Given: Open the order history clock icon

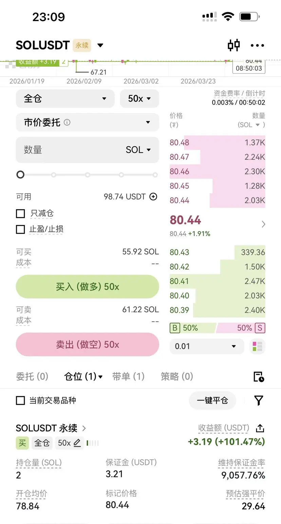Looking at the screenshot, I should tap(259, 377).
